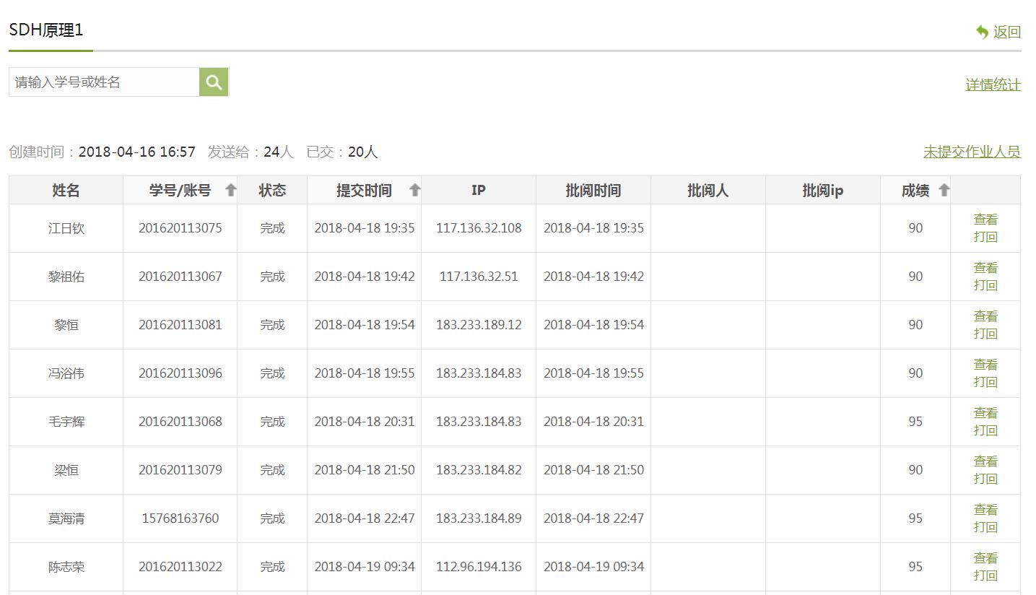The width and height of the screenshot is (1036, 595).
Task: Click 查看 for 黎祖佑
Action: pos(985,268)
